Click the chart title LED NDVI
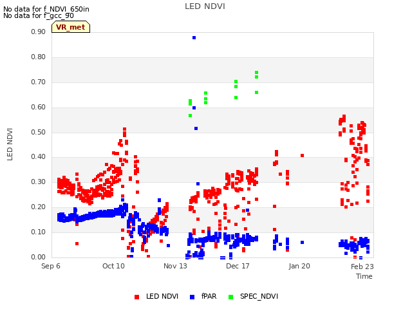The image size is (412, 309). (x=205, y=6)
